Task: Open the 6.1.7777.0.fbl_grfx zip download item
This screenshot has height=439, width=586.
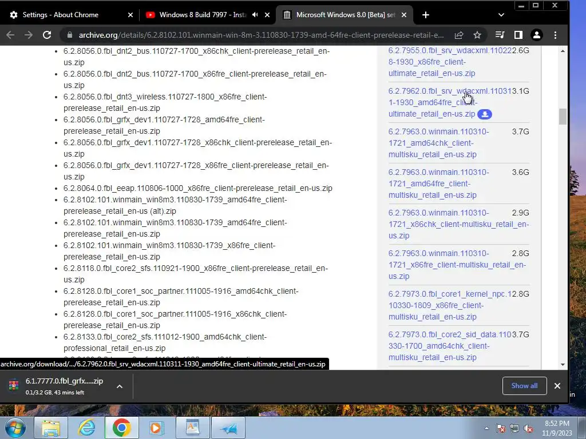Action: (64, 386)
